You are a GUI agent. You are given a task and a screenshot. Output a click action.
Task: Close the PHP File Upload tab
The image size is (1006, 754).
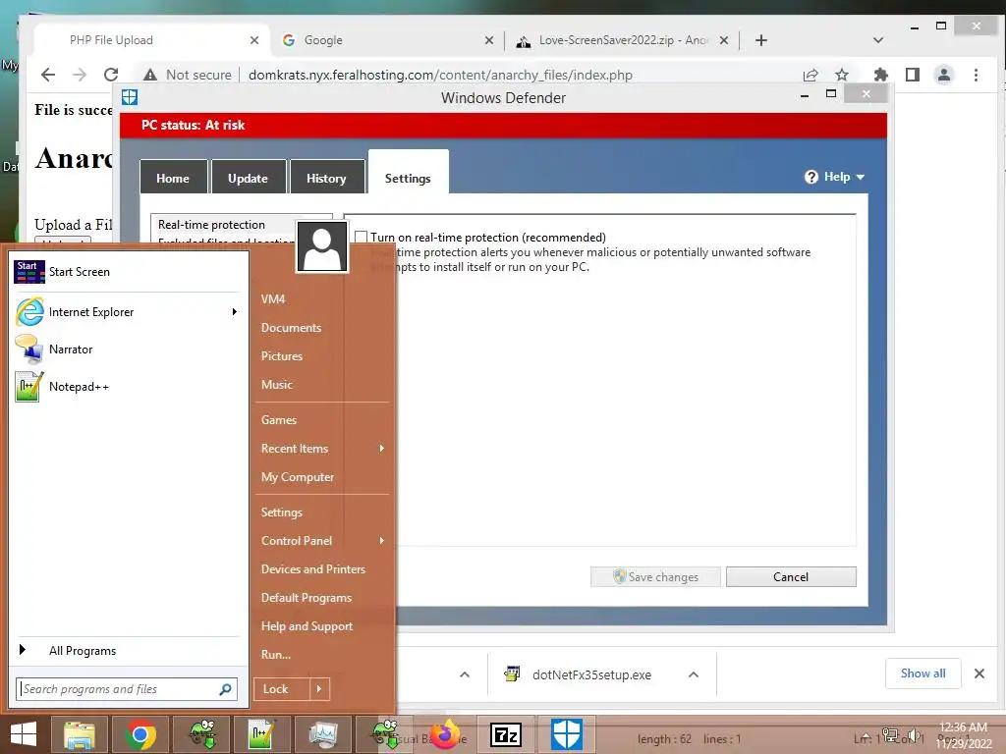[x=254, y=40]
